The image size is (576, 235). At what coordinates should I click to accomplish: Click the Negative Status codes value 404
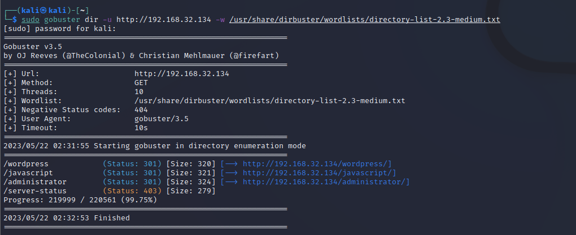pos(141,110)
